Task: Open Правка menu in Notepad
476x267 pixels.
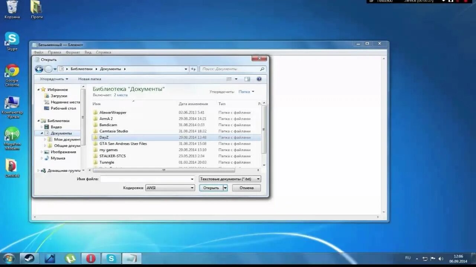Action: 55,52
